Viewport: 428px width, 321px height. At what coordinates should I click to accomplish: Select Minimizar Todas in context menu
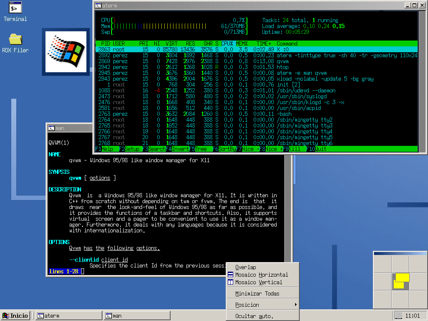(262, 293)
